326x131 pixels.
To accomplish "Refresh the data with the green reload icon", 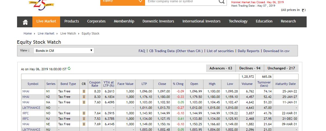I will coord(69,68).
